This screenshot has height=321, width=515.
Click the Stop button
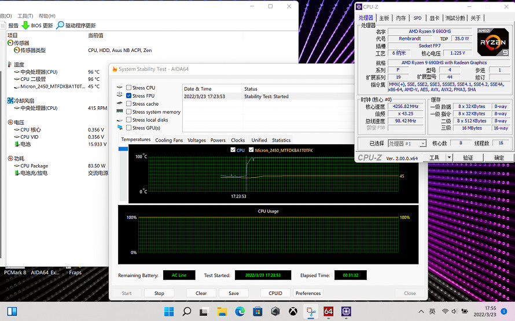click(x=159, y=293)
